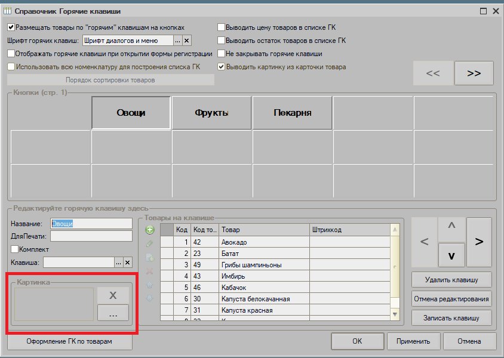Confirm the dialog with OK
Viewport: 504px width, 358px height.
(x=358, y=341)
